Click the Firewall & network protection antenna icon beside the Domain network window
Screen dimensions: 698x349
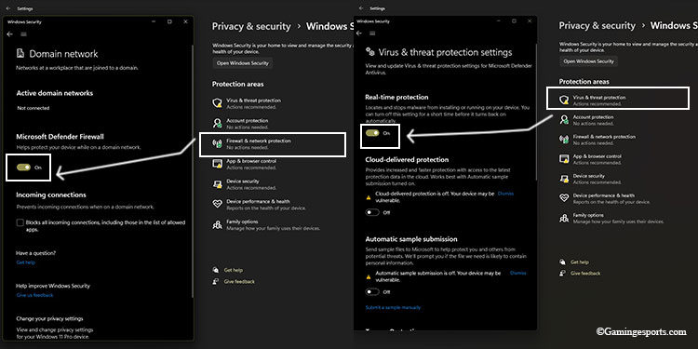(217, 143)
